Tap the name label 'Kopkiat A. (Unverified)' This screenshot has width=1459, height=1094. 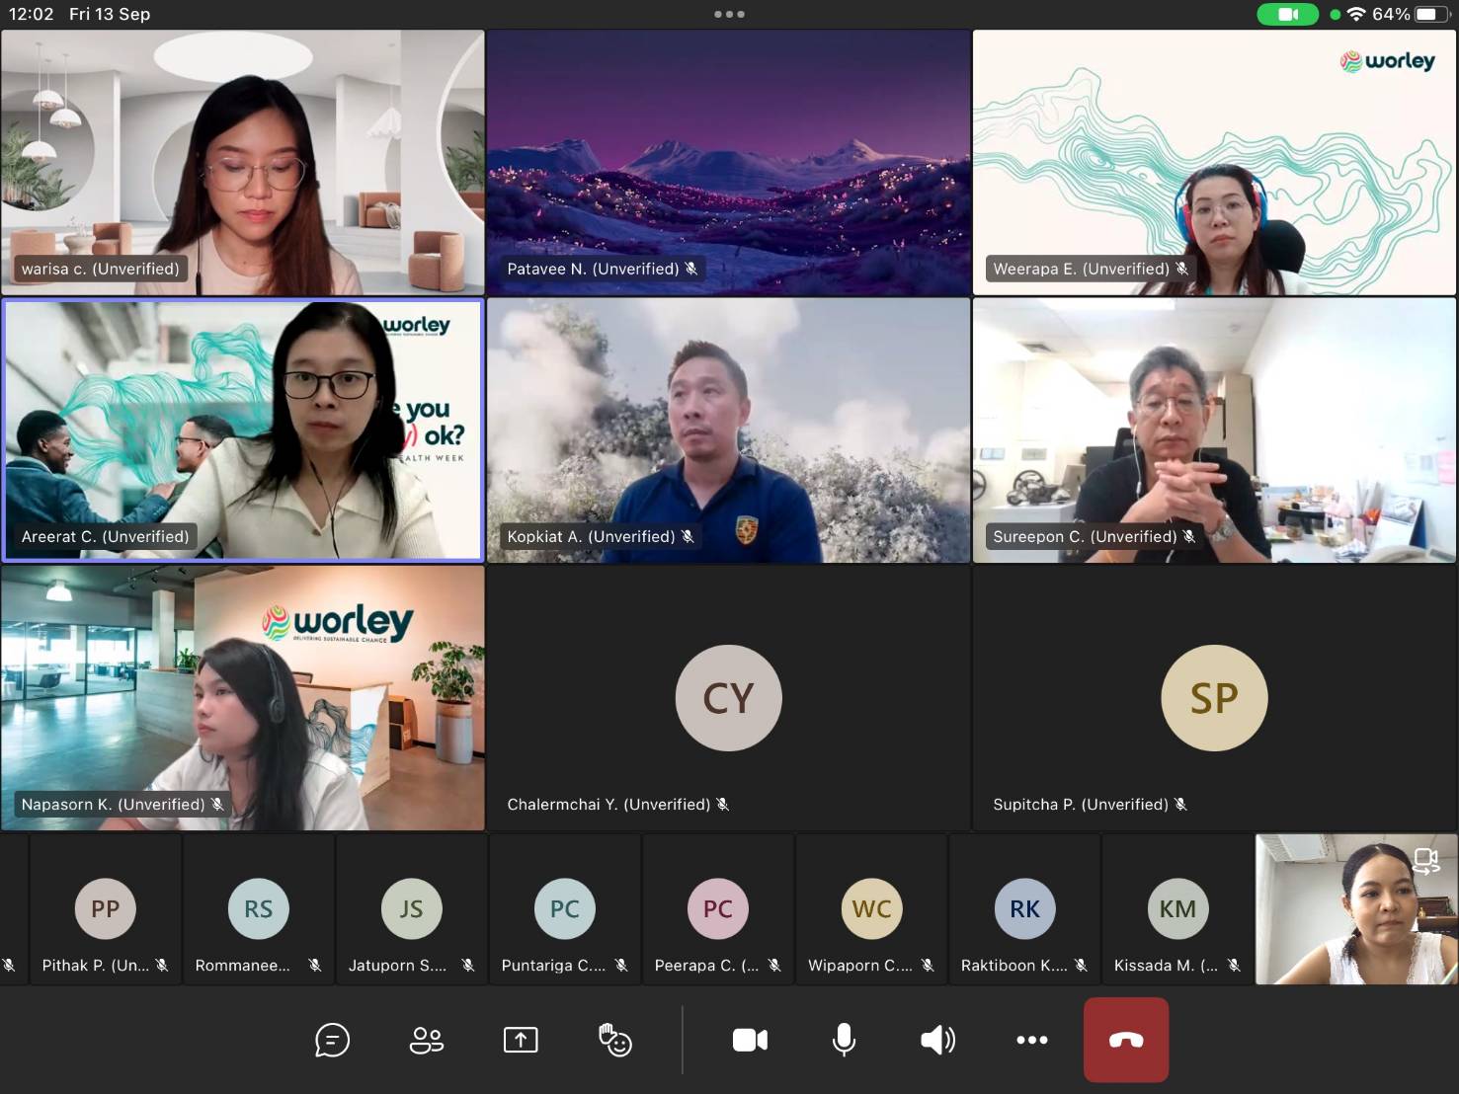point(591,536)
